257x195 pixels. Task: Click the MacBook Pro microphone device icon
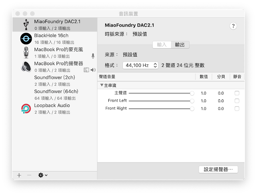(x=26, y=53)
